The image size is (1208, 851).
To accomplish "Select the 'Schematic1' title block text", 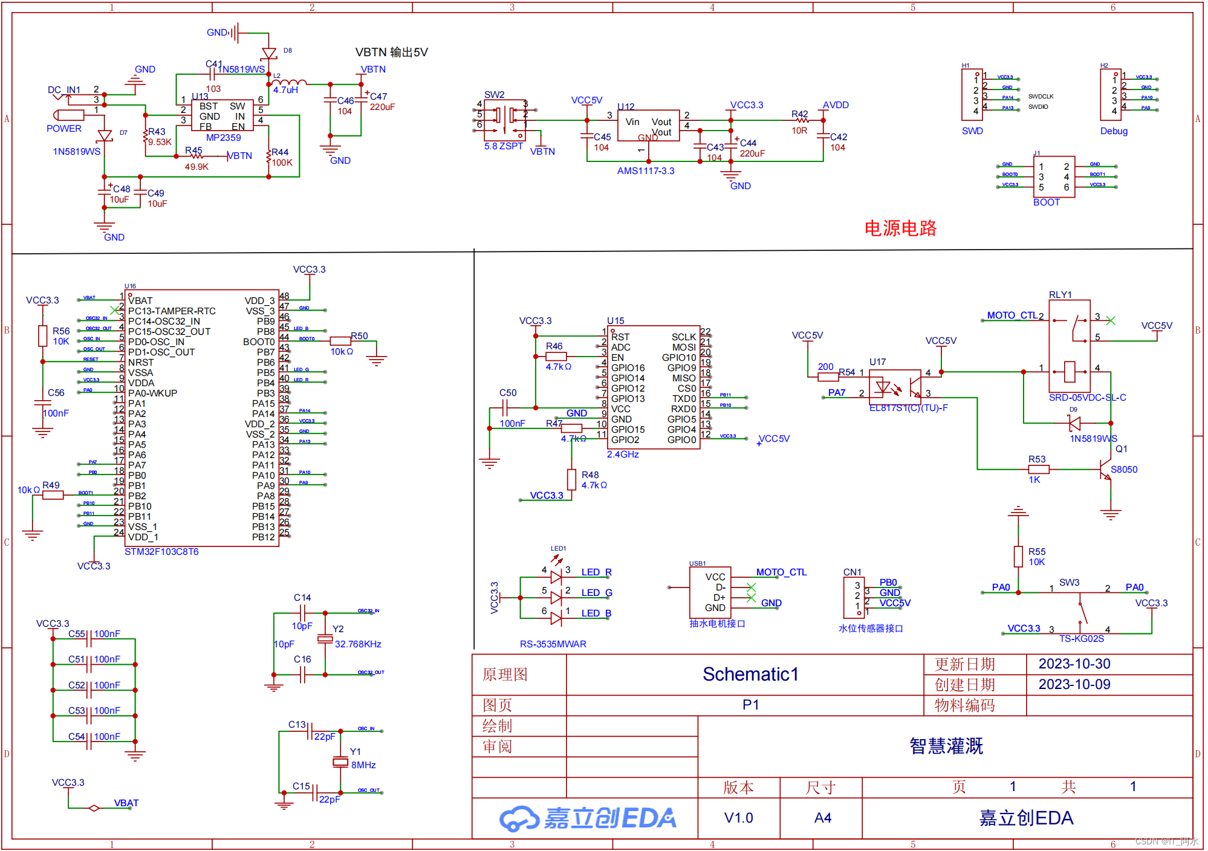I will [x=750, y=674].
